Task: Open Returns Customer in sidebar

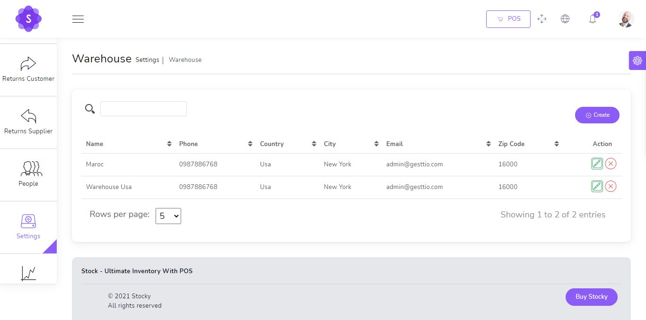Action: point(28,70)
